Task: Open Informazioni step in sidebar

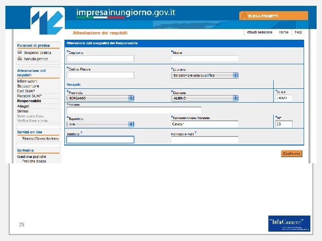Action: (27, 81)
